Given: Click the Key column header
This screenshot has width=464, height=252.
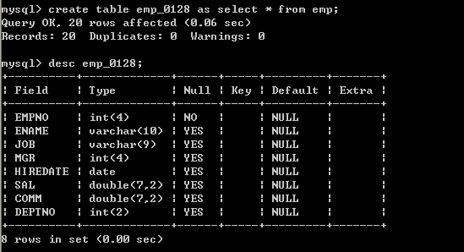Looking at the screenshot, I should point(241,90).
